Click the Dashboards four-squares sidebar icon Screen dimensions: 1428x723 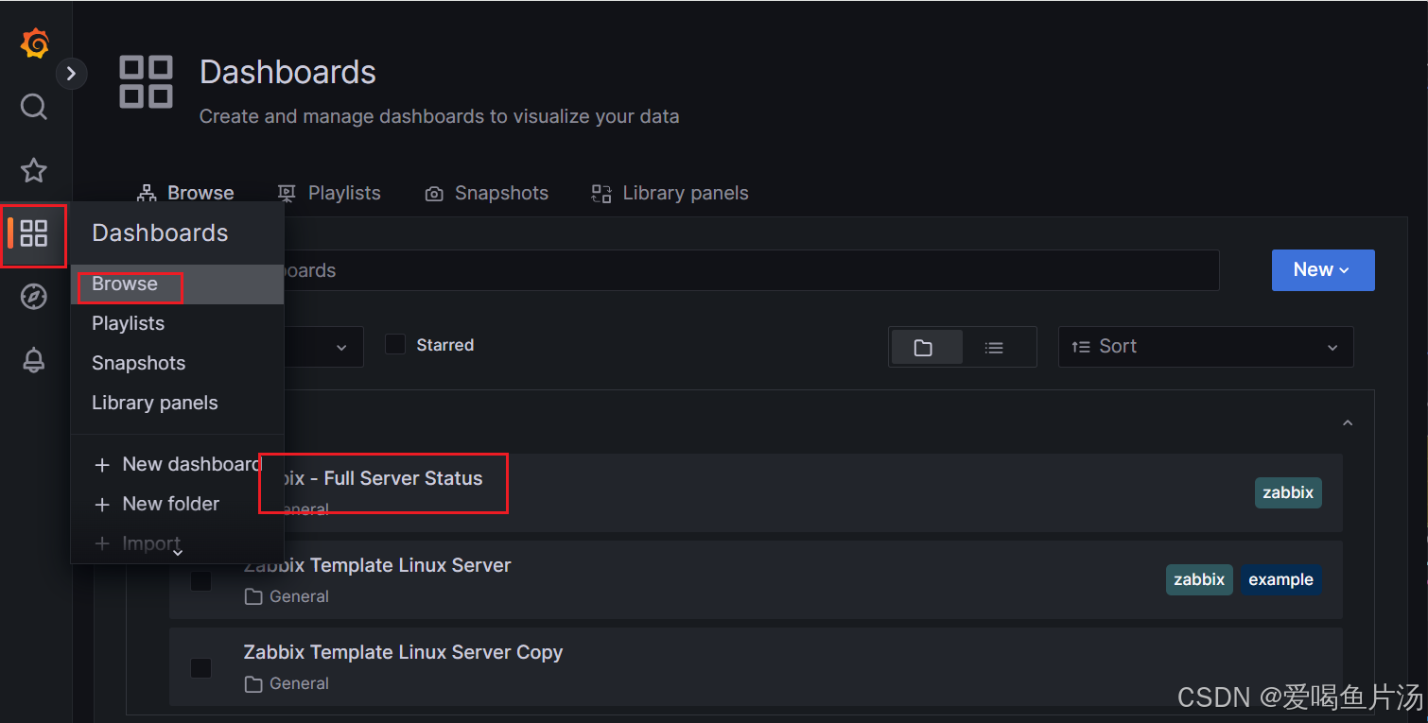(34, 233)
